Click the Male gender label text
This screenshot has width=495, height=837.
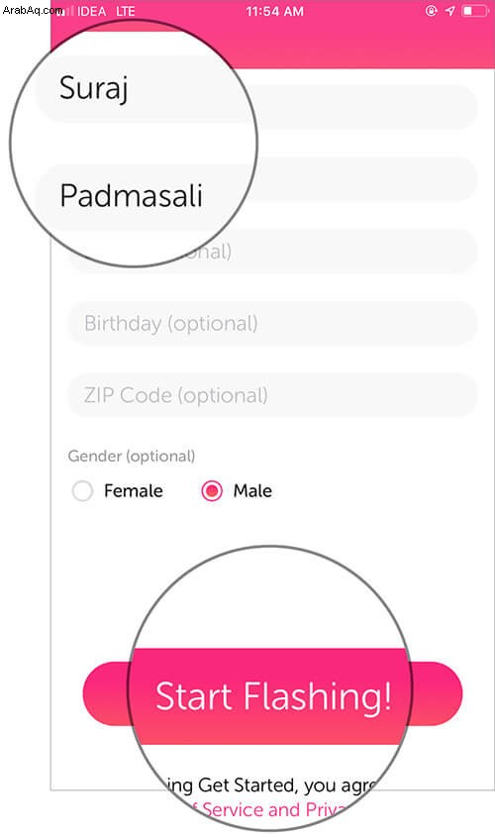(252, 490)
